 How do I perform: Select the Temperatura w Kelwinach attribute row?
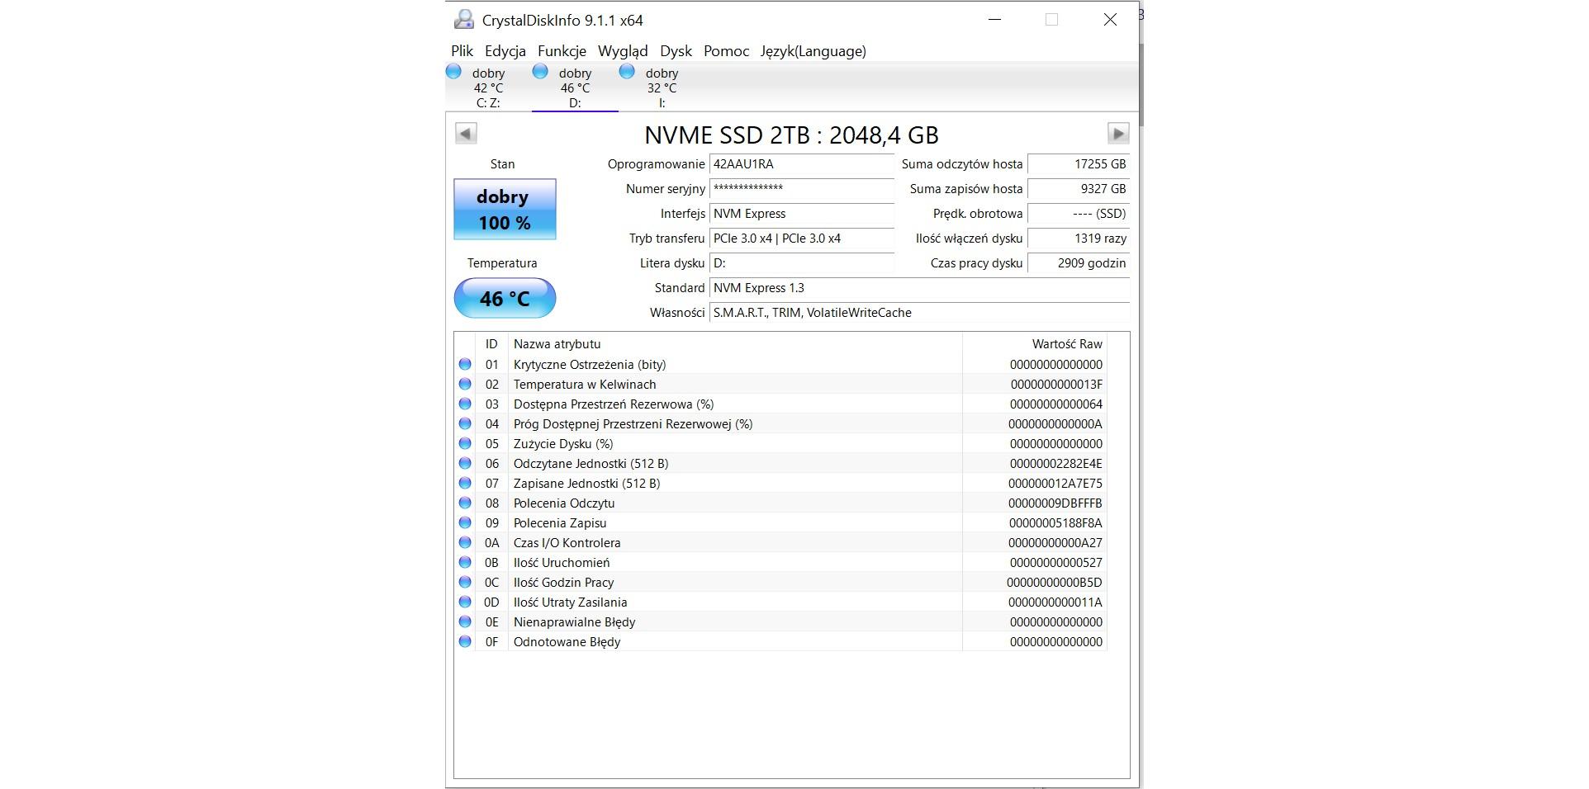585,384
